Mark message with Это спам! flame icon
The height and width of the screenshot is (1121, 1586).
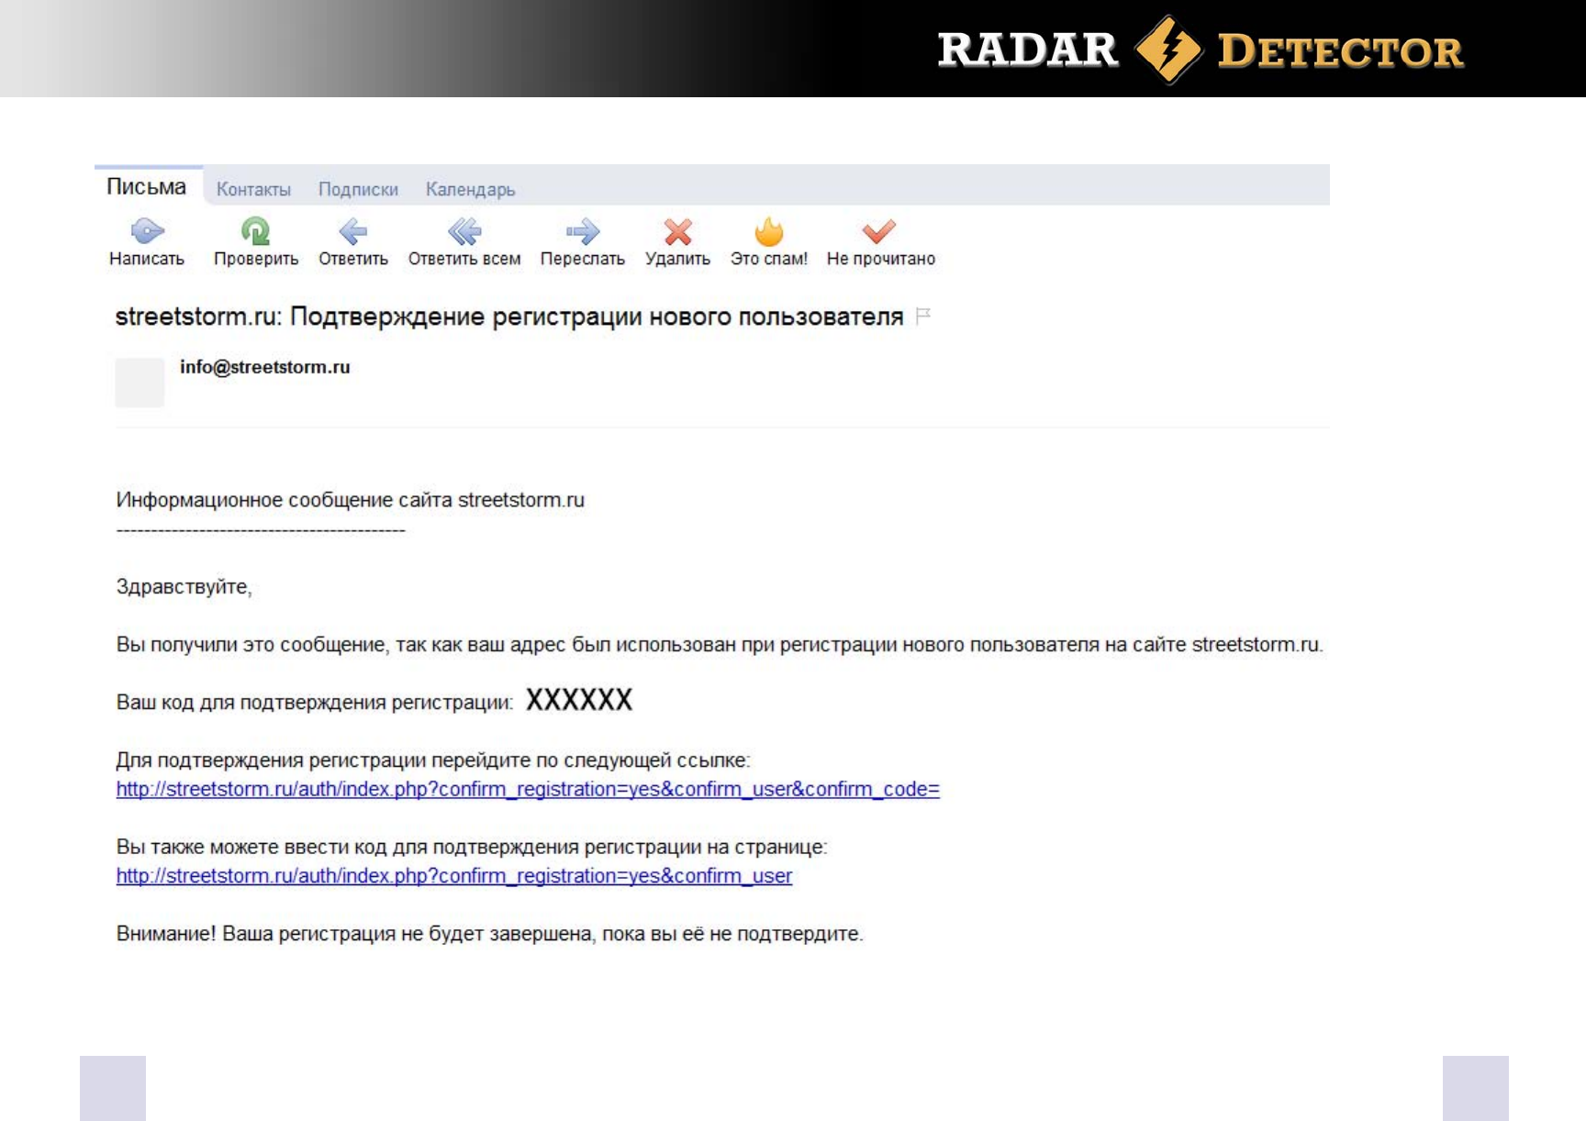769,231
